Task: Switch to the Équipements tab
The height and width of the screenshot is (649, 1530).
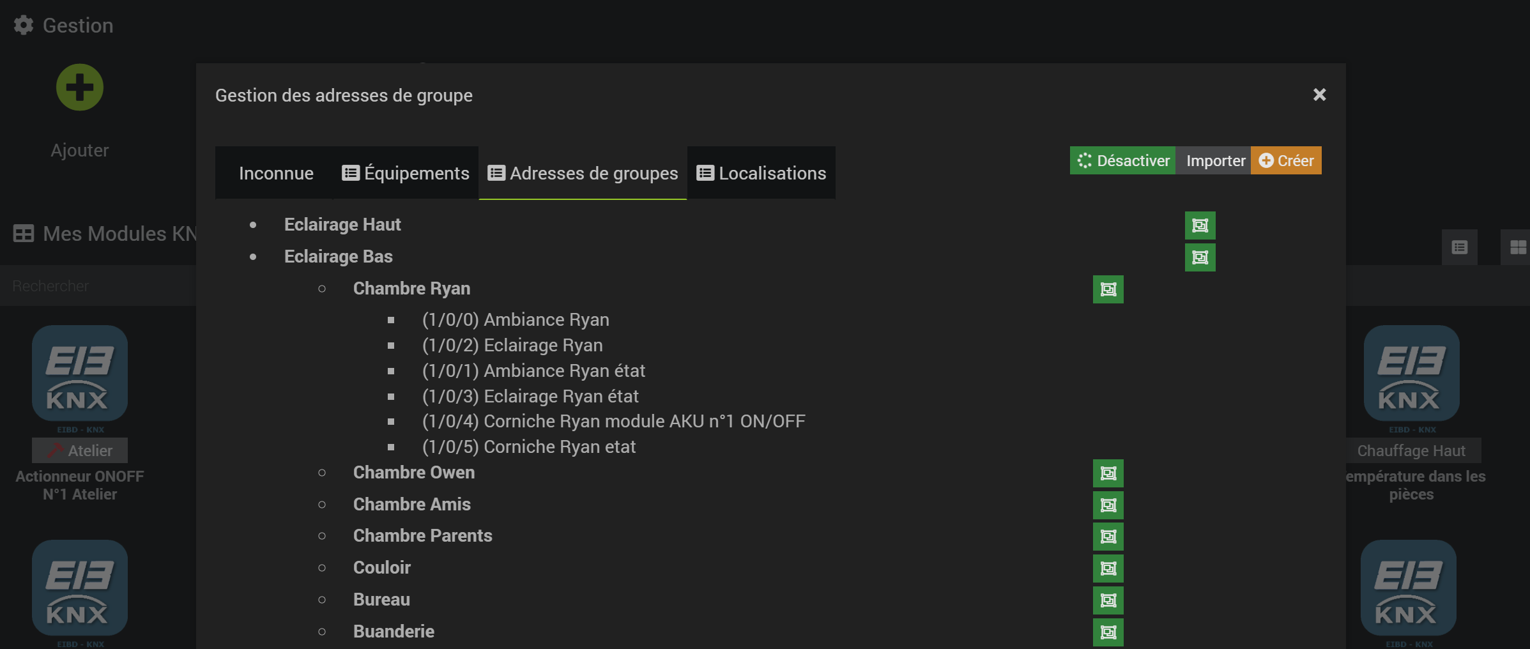Action: (x=405, y=173)
